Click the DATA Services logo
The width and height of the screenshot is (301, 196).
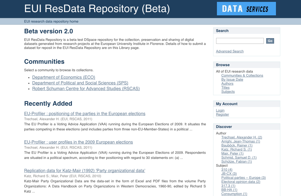(x=246, y=8)
